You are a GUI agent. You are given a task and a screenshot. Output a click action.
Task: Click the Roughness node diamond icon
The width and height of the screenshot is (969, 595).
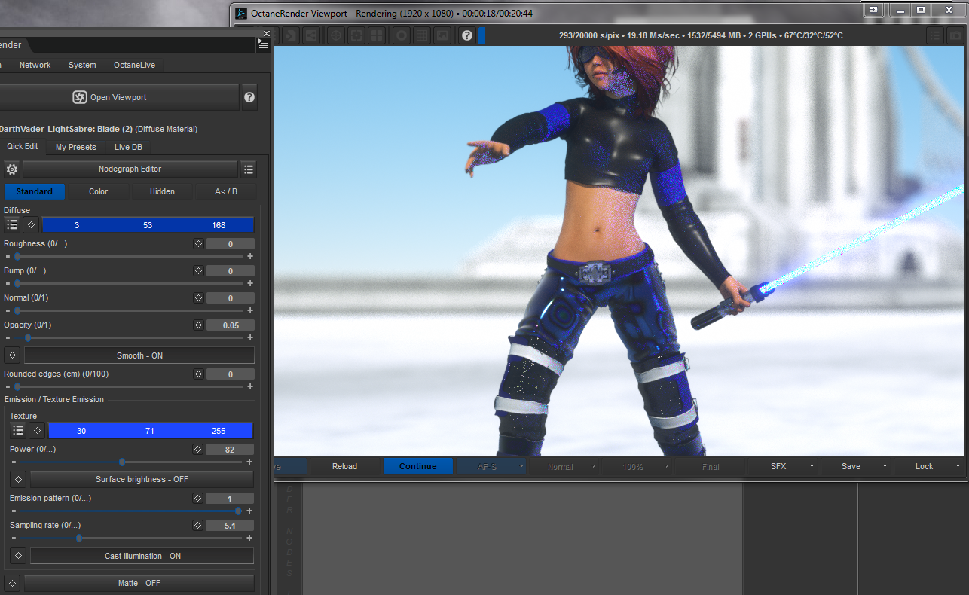pos(199,244)
